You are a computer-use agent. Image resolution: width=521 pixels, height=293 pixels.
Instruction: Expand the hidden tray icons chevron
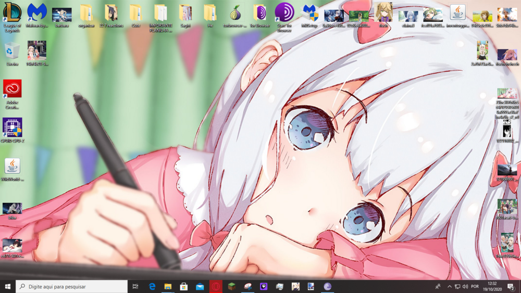pos(450,286)
